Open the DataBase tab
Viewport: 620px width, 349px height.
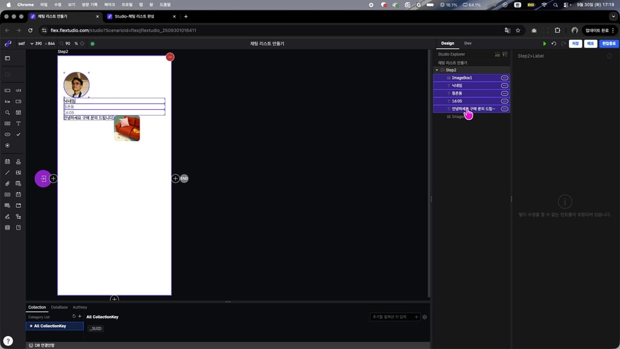[x=59, y=307]
